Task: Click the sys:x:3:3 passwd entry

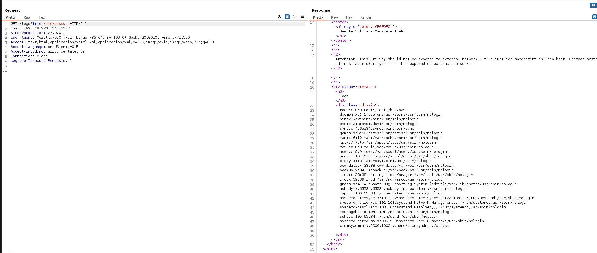Action: (x=379, y=124)
